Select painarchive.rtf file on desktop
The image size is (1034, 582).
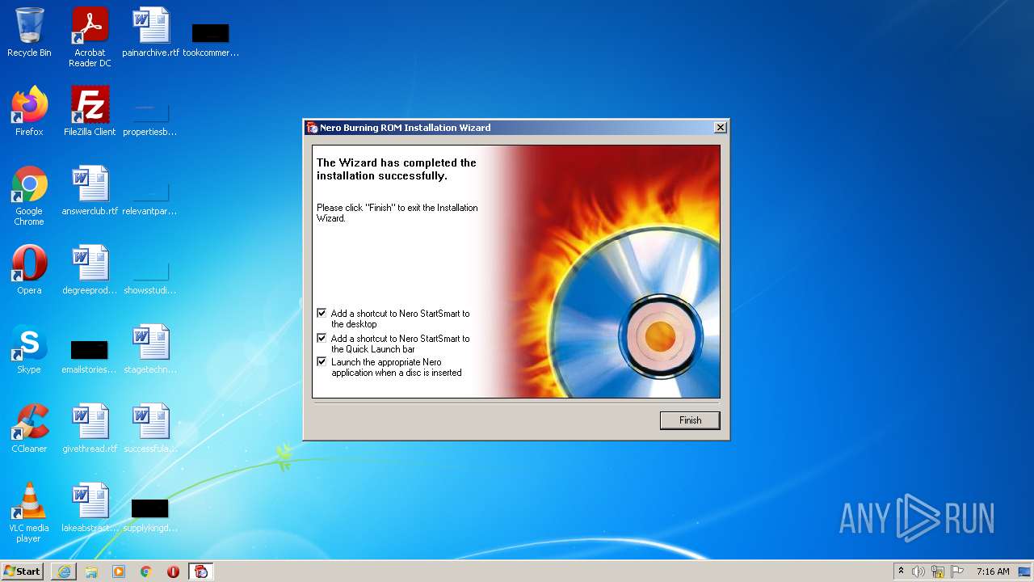151,32
